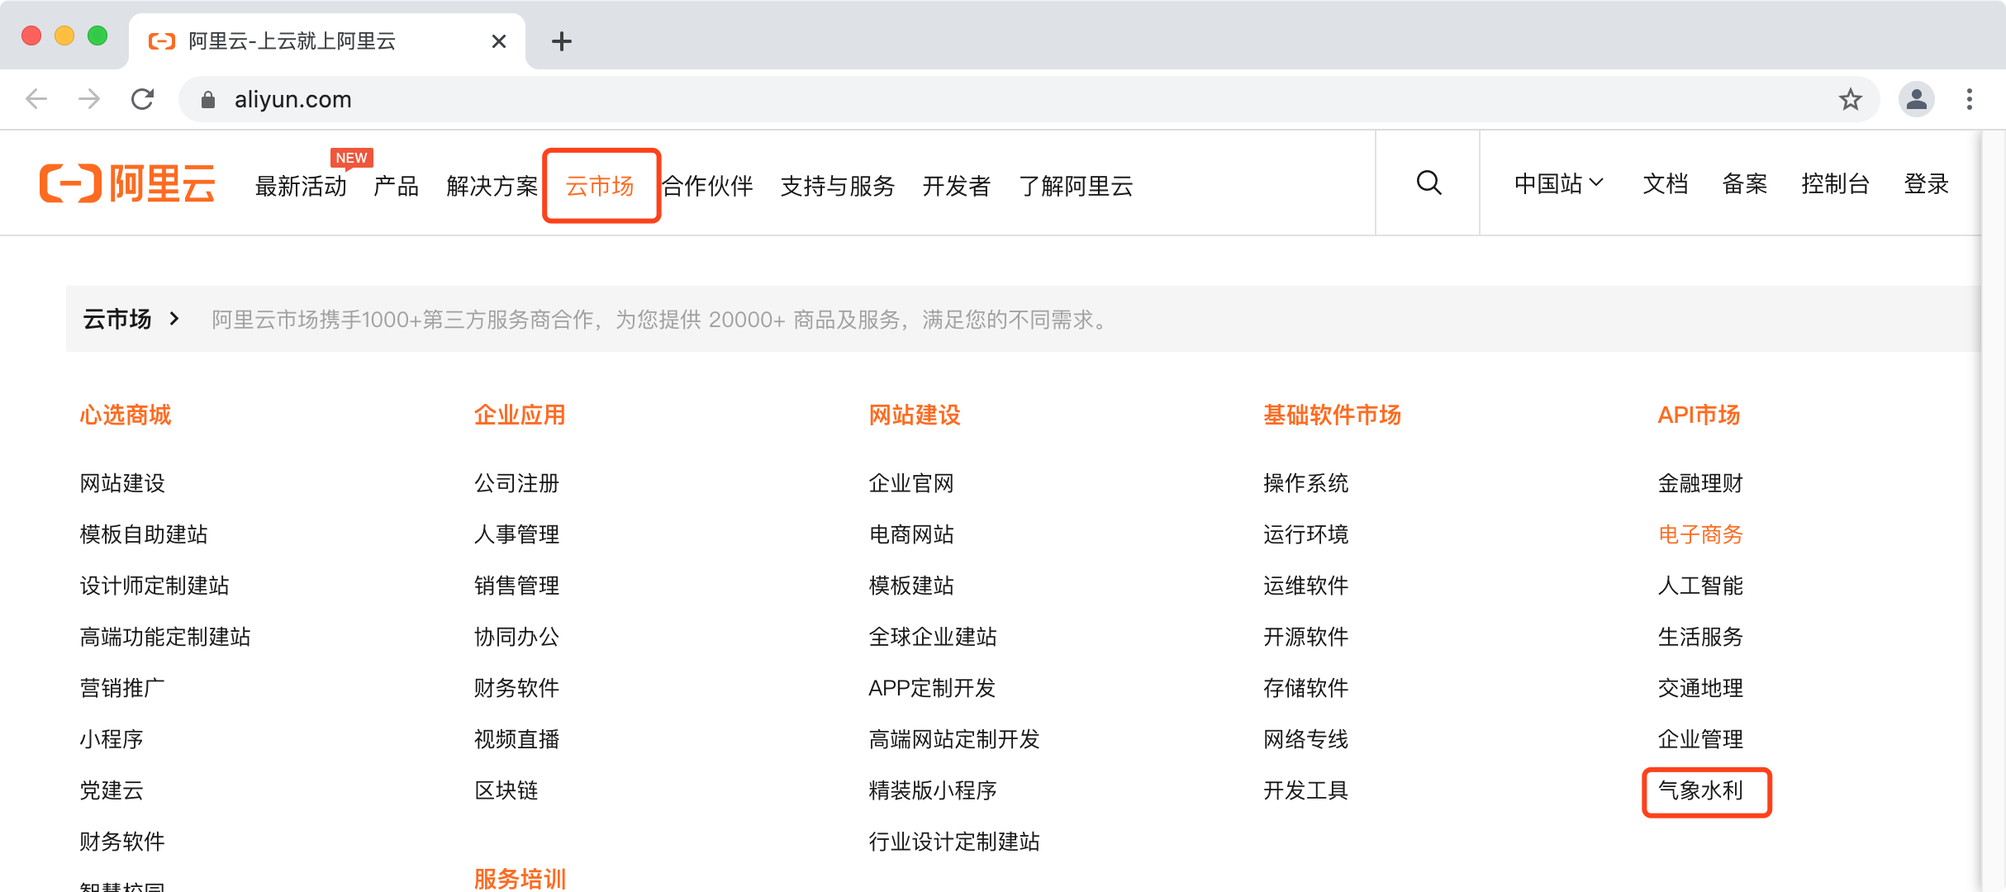
Task: Open the 电子商务 API category link
Action: click(1700, 534)
